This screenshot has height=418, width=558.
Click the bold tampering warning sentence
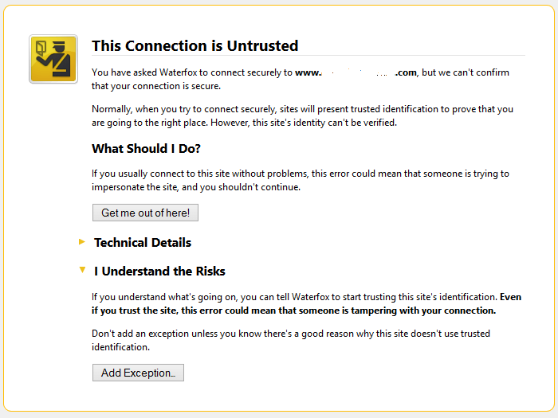(x=306, y=304)
